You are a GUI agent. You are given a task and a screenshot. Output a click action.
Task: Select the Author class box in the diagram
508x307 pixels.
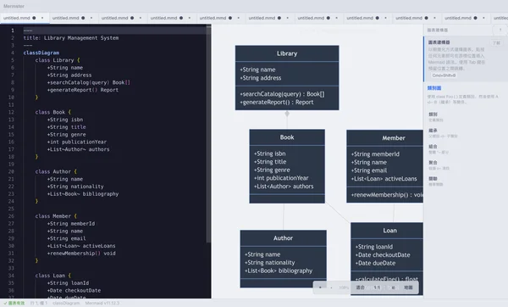(x=283, y=259)
